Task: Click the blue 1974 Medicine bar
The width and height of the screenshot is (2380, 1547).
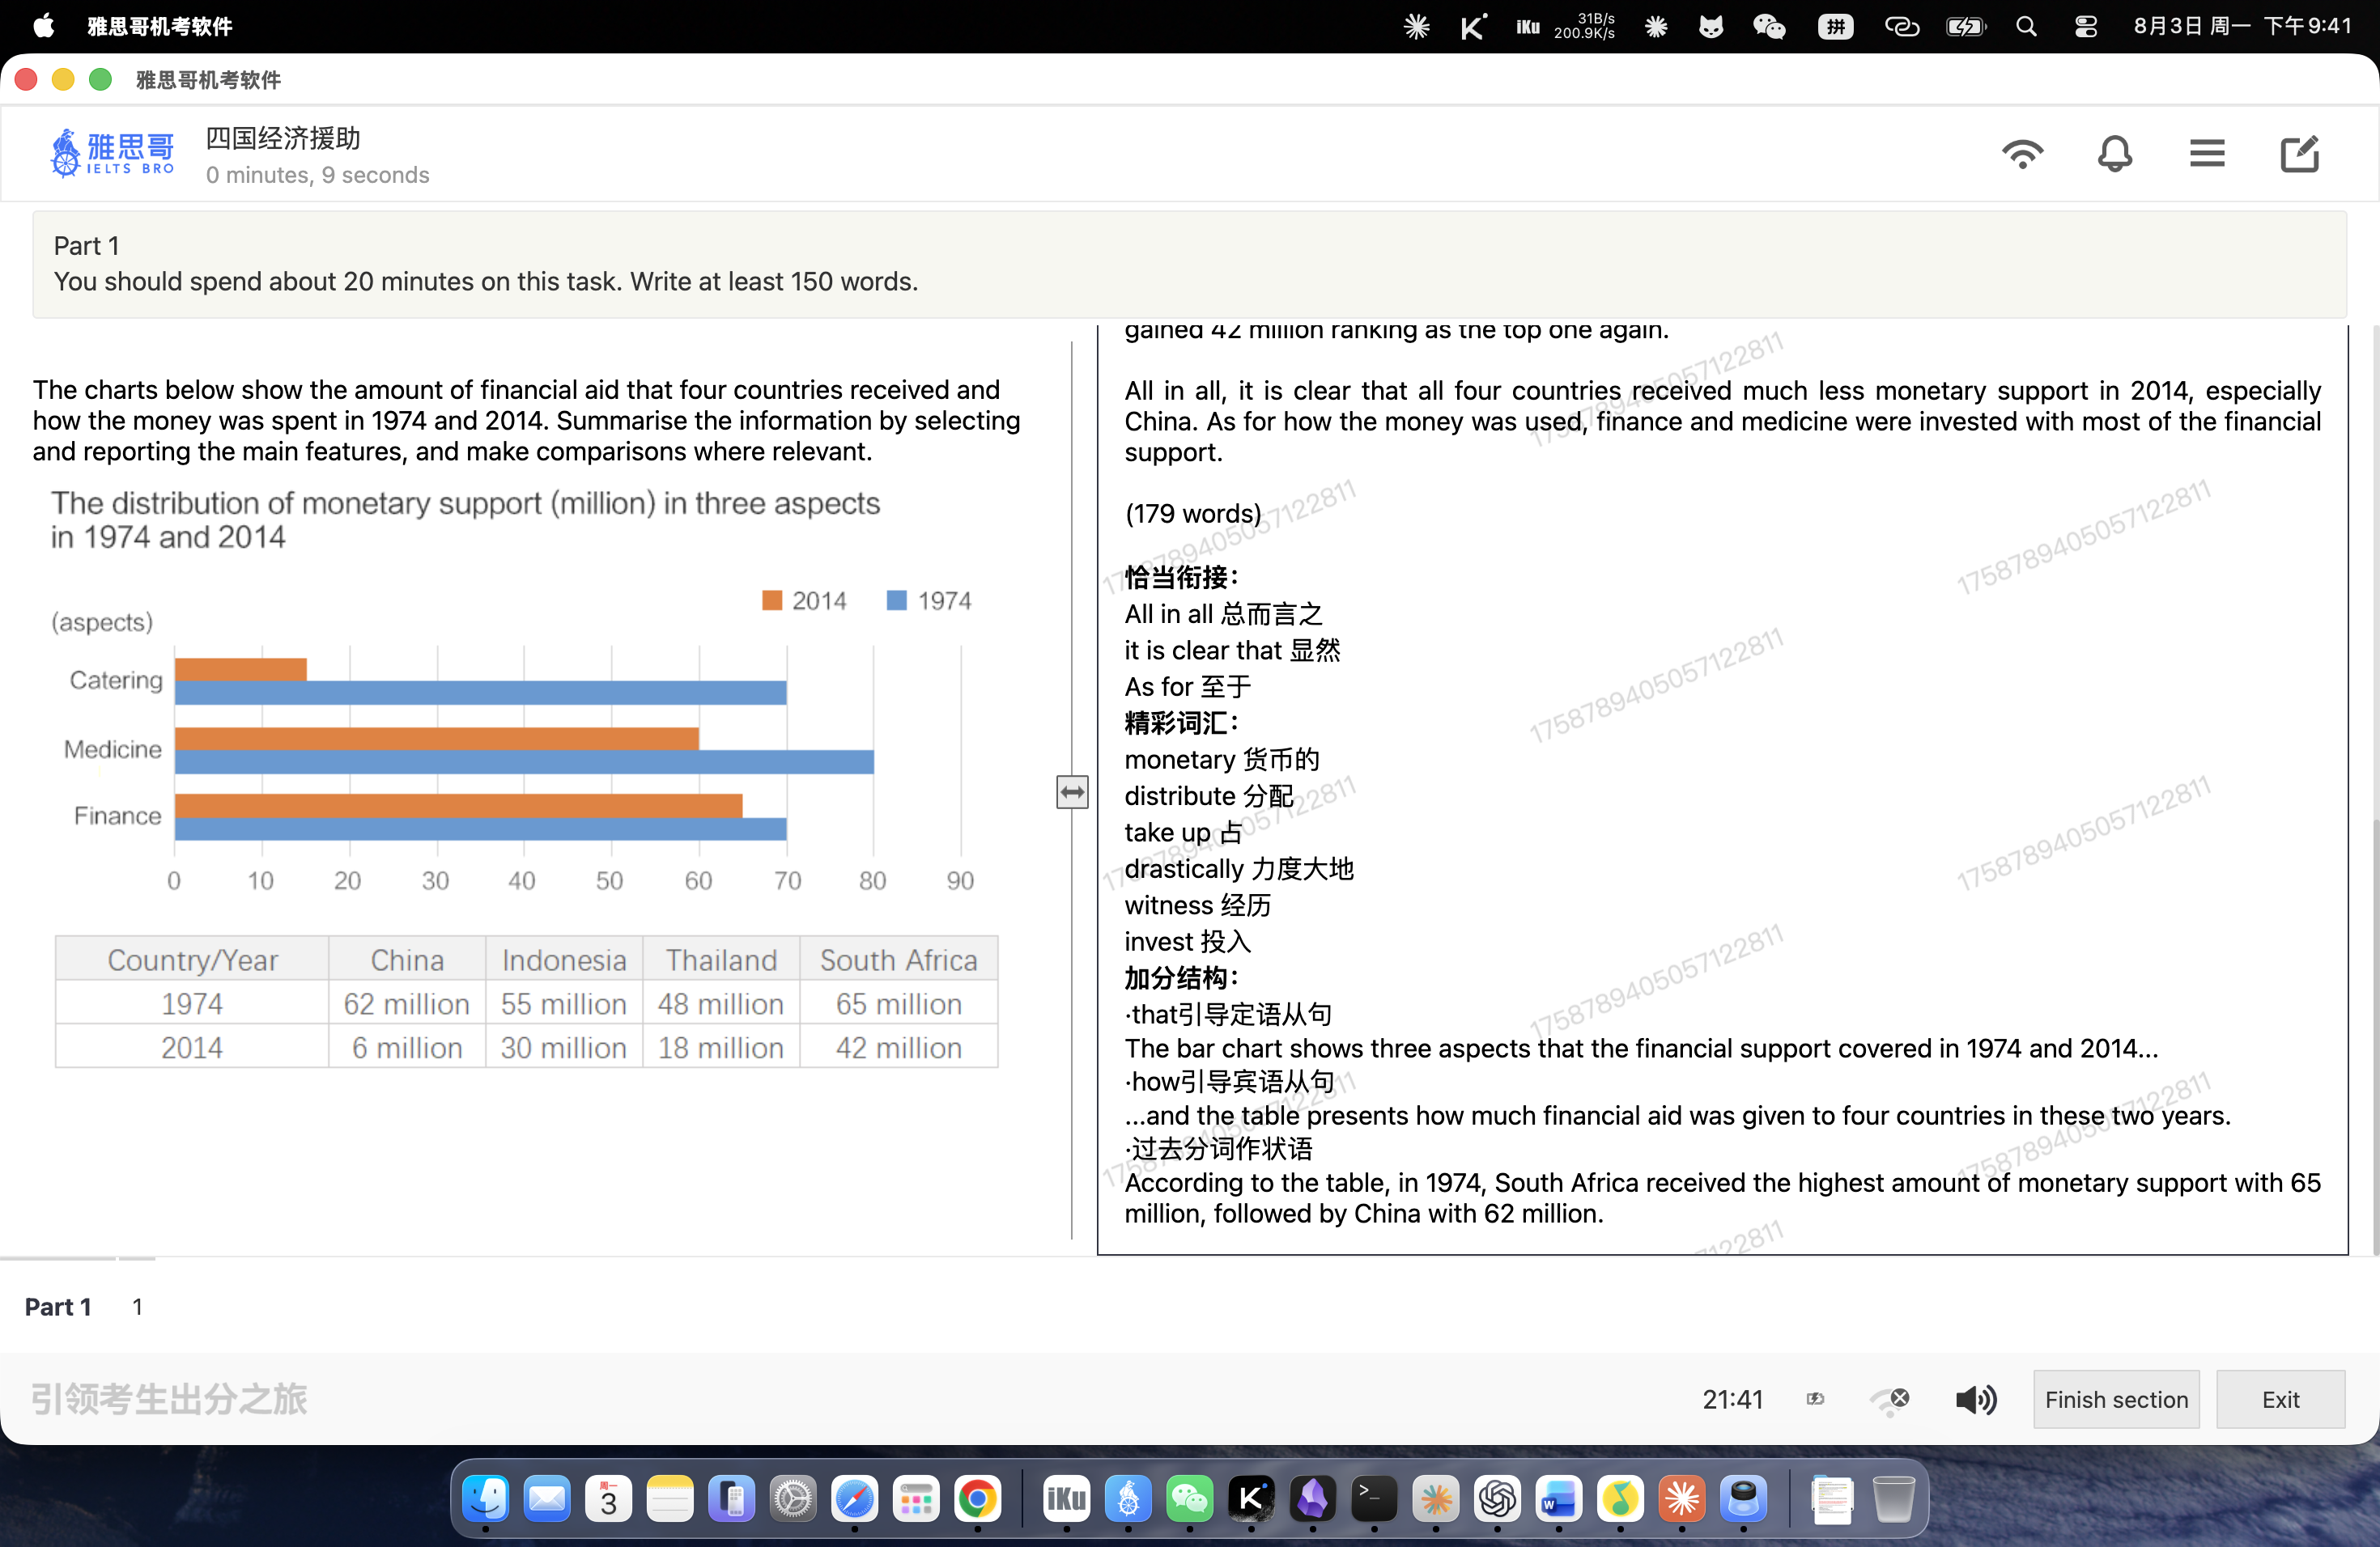Action: coord(524,761)
